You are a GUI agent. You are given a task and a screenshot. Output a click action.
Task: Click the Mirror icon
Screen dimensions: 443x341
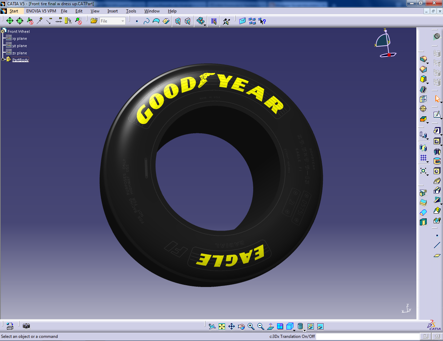pos(423,148)
